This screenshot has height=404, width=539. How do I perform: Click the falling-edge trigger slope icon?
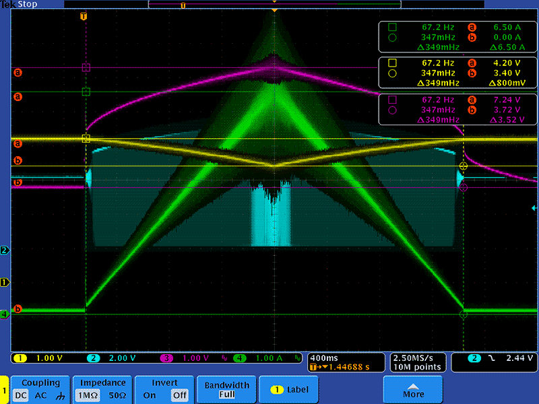(492, 358)
